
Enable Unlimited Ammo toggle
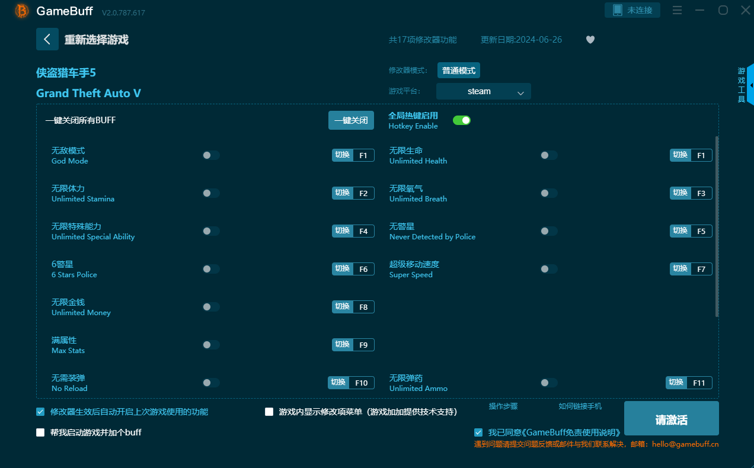click(549, 383)
